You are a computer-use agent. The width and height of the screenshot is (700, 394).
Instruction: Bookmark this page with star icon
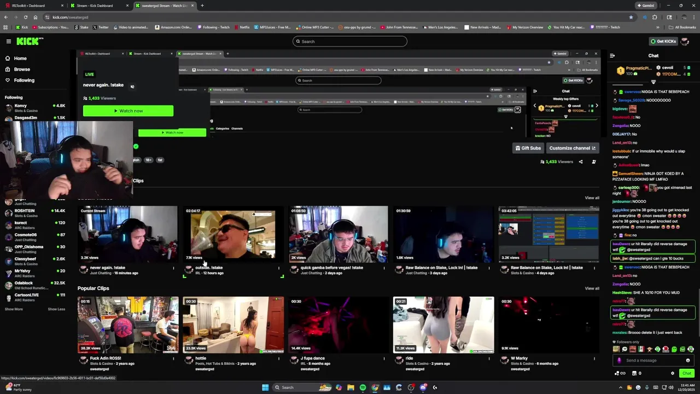coord(631,17)
